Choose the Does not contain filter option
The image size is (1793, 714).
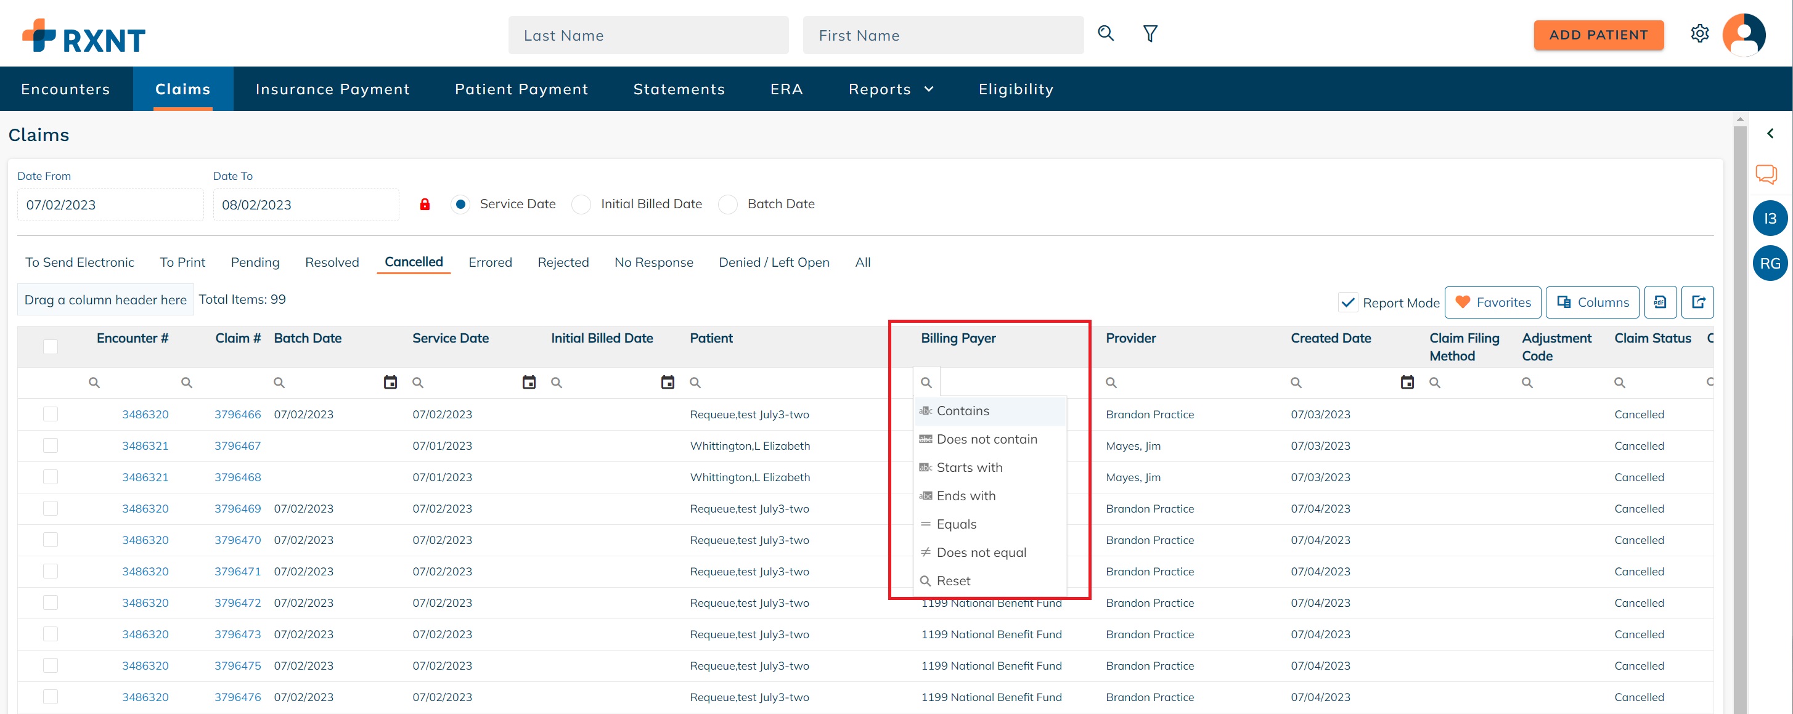point(990,439)
